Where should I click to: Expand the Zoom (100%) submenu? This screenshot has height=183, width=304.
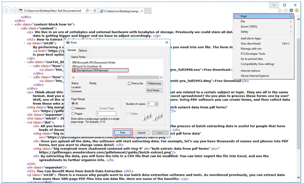[263, 27]
